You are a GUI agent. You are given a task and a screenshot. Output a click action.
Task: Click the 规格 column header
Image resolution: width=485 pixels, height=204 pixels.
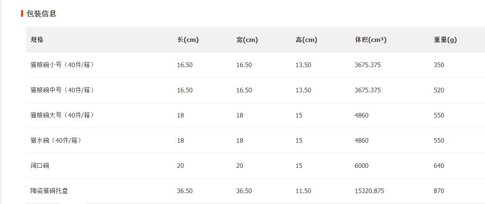37,39
